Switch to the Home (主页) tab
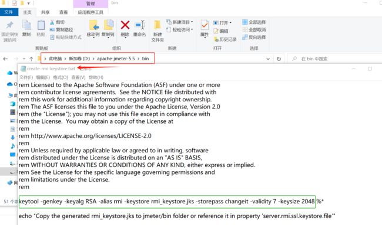The width and height of the screenshot is (382, 225). pos(27,12)
